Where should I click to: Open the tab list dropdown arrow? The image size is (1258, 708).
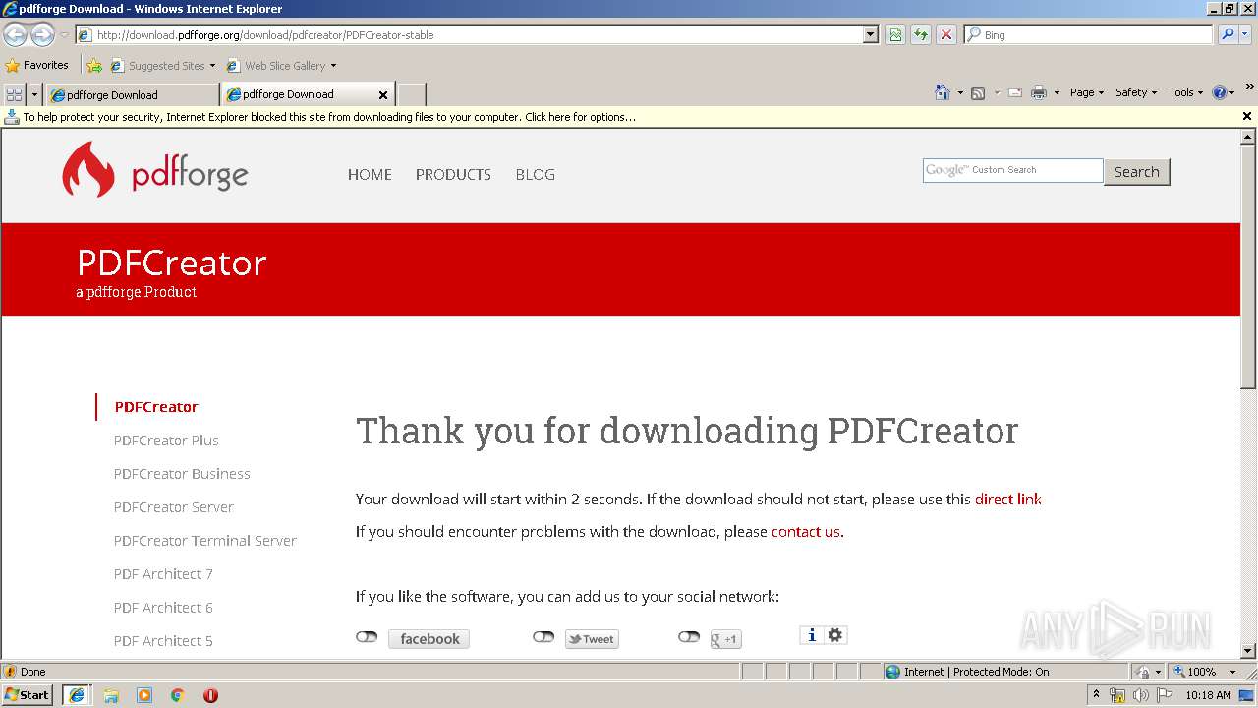tap(35, 94)
